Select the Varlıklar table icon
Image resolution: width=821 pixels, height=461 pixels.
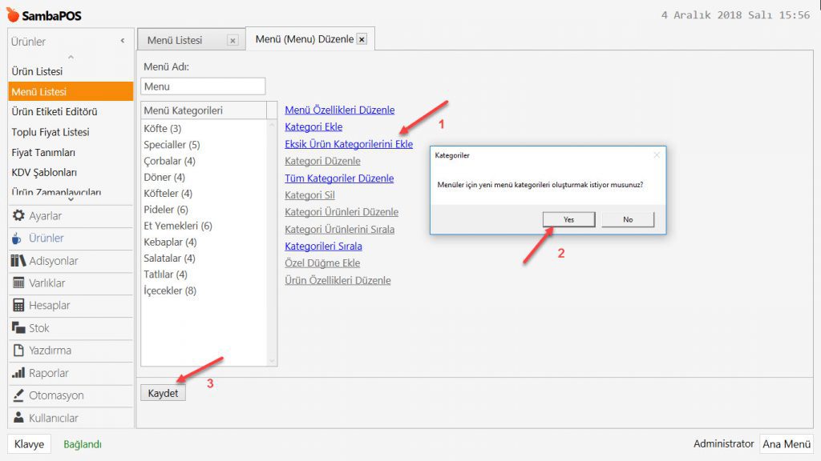click(x=18, y=283)
